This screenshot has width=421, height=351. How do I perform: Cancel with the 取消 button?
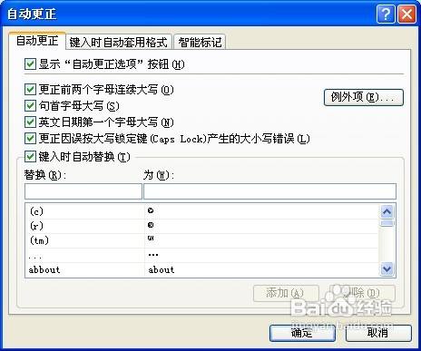[378, 333]
